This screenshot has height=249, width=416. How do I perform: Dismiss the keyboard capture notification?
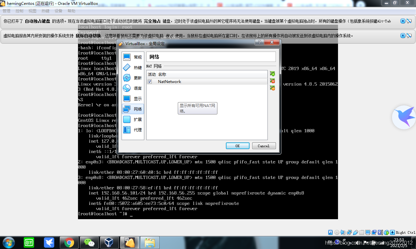pos(403,21)
